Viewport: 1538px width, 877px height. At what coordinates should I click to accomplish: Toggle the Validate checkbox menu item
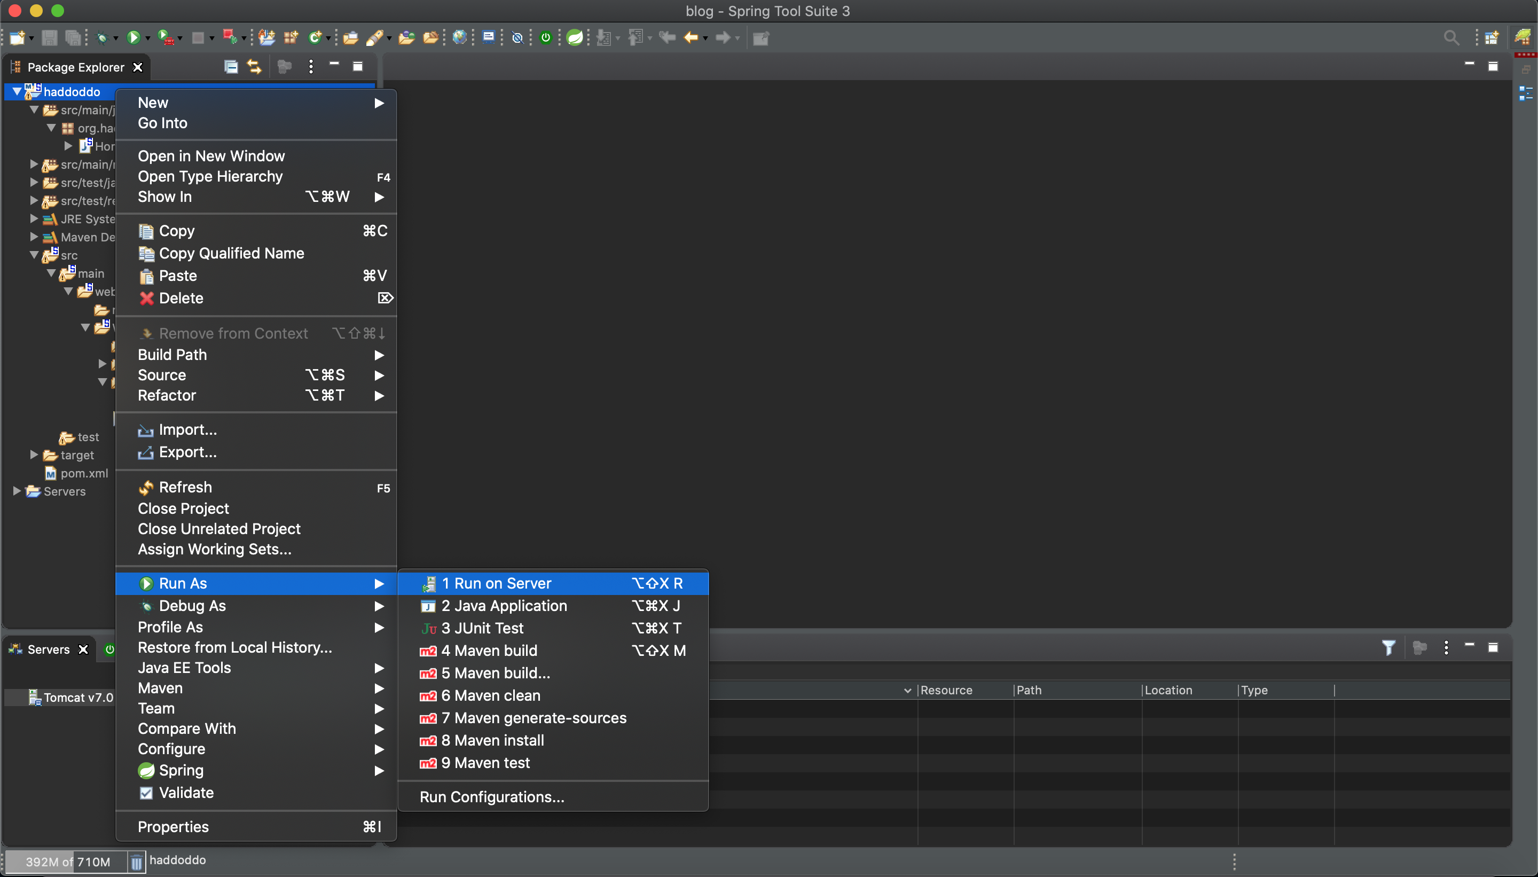click(185, 793)
